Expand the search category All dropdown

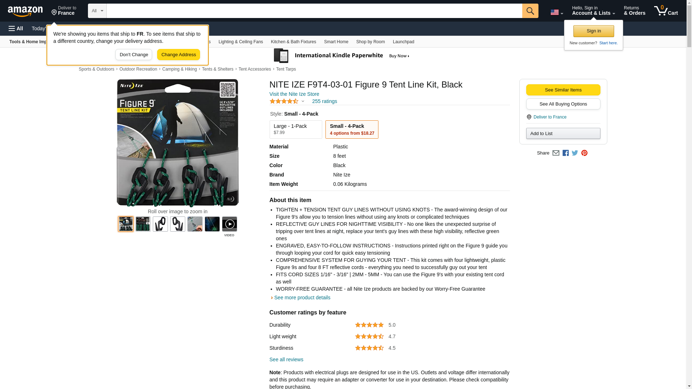[97, 11]
